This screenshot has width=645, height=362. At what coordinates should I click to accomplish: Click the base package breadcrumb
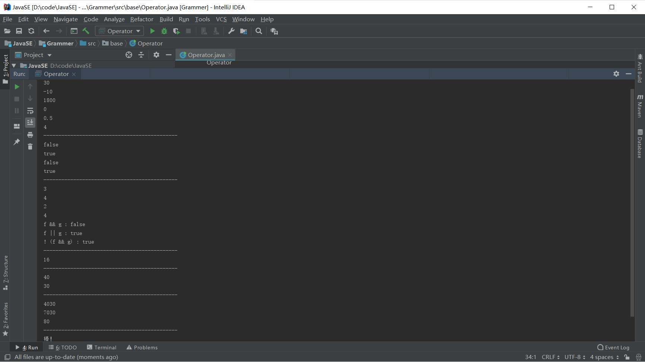click(x=112, y=44)
